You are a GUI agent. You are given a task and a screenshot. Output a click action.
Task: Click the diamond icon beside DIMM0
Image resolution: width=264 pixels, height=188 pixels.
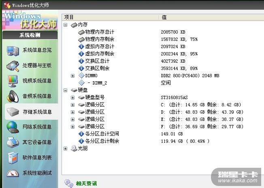tap(81, 76)
